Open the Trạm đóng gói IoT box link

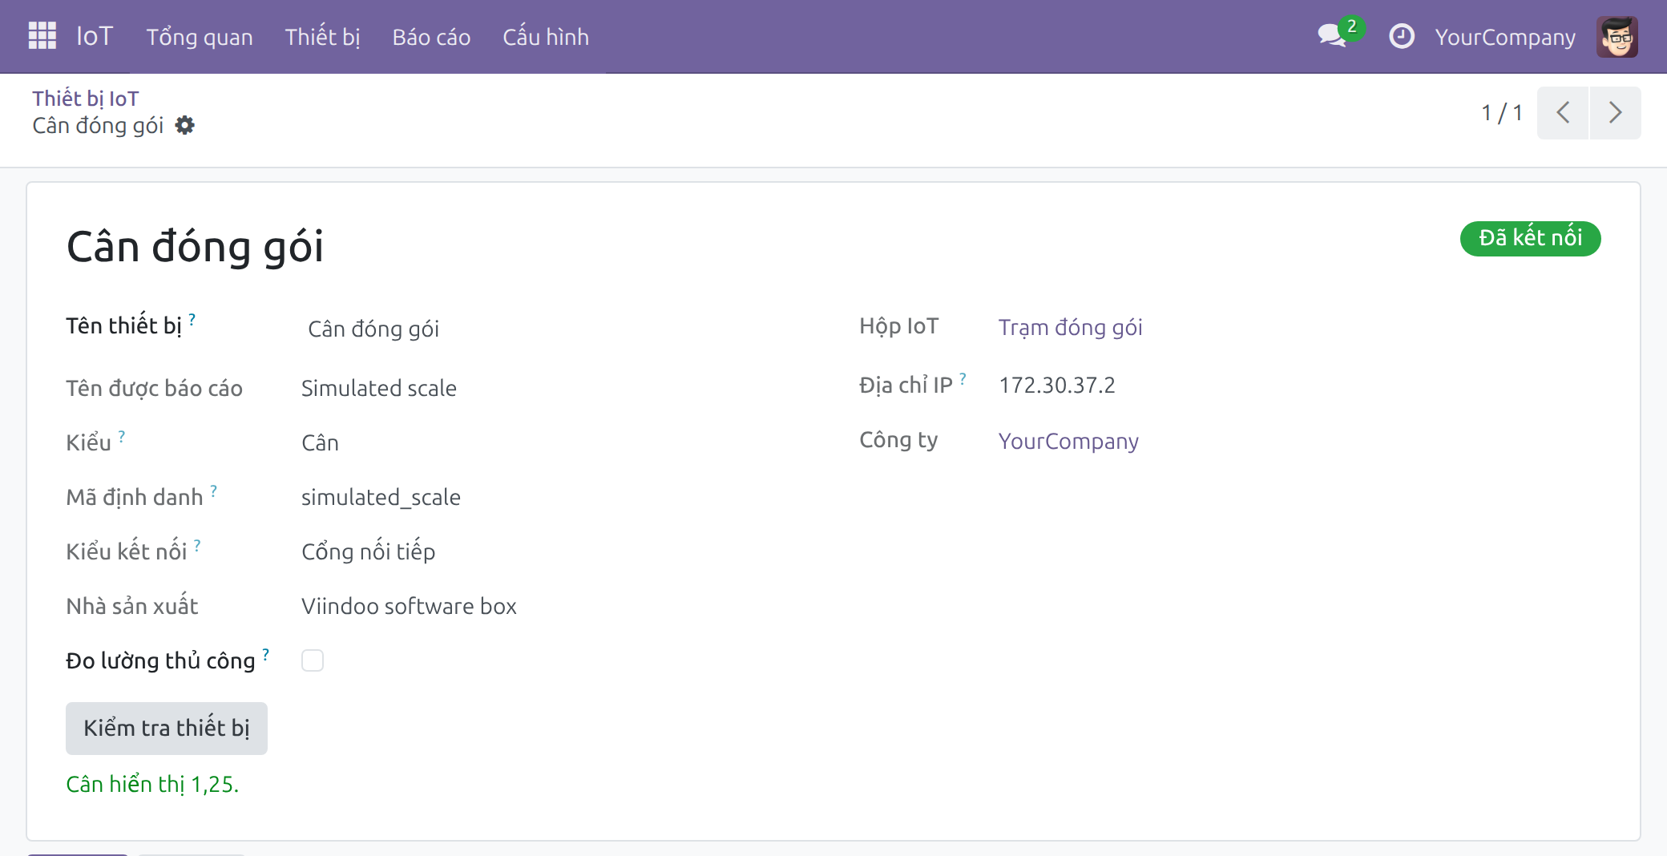point(1070,327)
